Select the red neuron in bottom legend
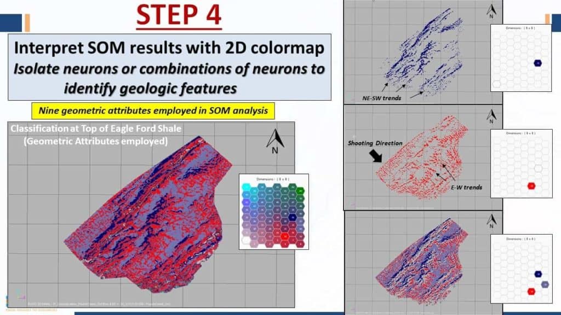Viewport: 561px width, 315px height. pos(531,291)
